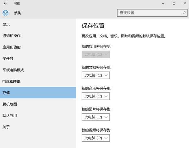Click the disabled new apps location dropdown

pyautogui.click(x=96, y=54)
